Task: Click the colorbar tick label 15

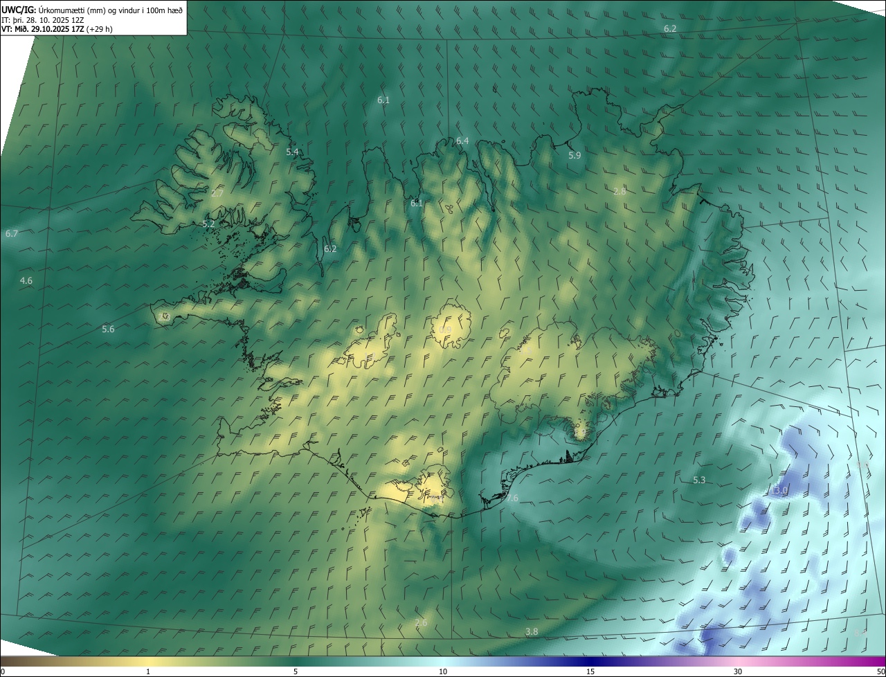Action: coord(590,672)
